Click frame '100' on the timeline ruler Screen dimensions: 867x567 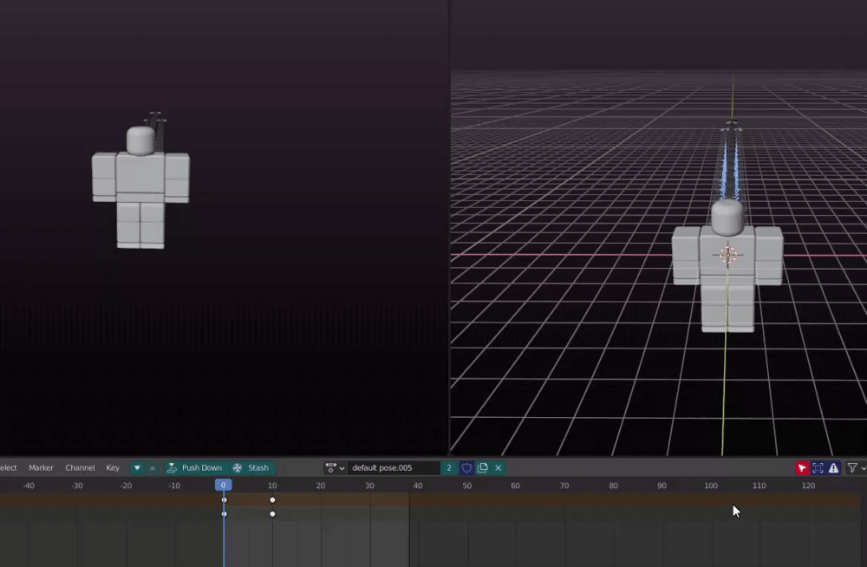711,486
